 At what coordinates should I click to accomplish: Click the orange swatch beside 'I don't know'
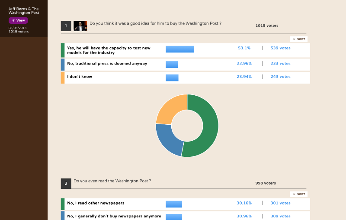pyautogui.click(x=63, y=78)
